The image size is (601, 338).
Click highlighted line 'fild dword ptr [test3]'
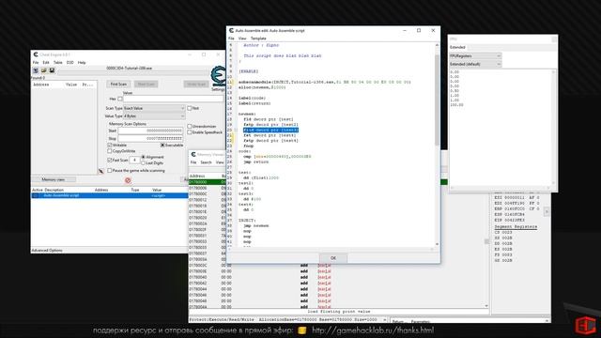tap(270, 130)
